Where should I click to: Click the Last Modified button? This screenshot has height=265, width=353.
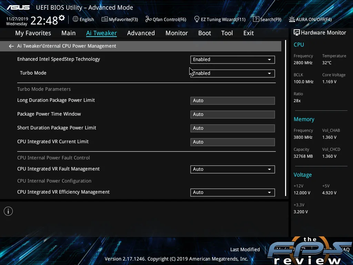point(245,249)
